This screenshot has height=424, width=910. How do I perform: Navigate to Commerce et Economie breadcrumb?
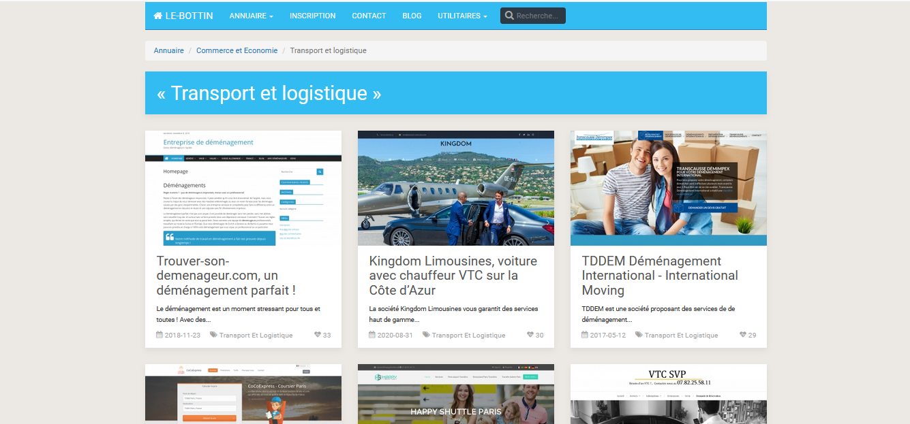[x=237, y=50]
